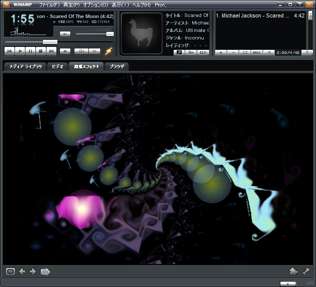The width and height of the screenshot is (316, 287).
Task: Click the visualization display area
Action: tap(158, 169)
